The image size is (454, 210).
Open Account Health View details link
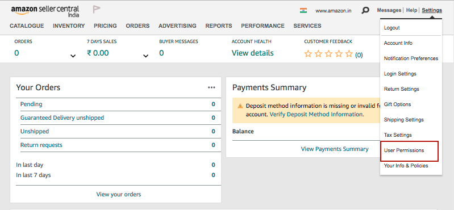(x=252, y=53)
